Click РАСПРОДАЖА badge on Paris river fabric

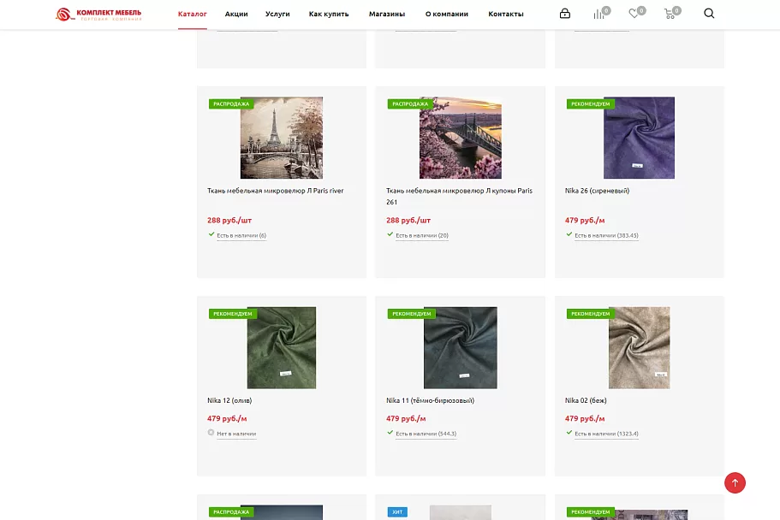(x=231, y=103)
